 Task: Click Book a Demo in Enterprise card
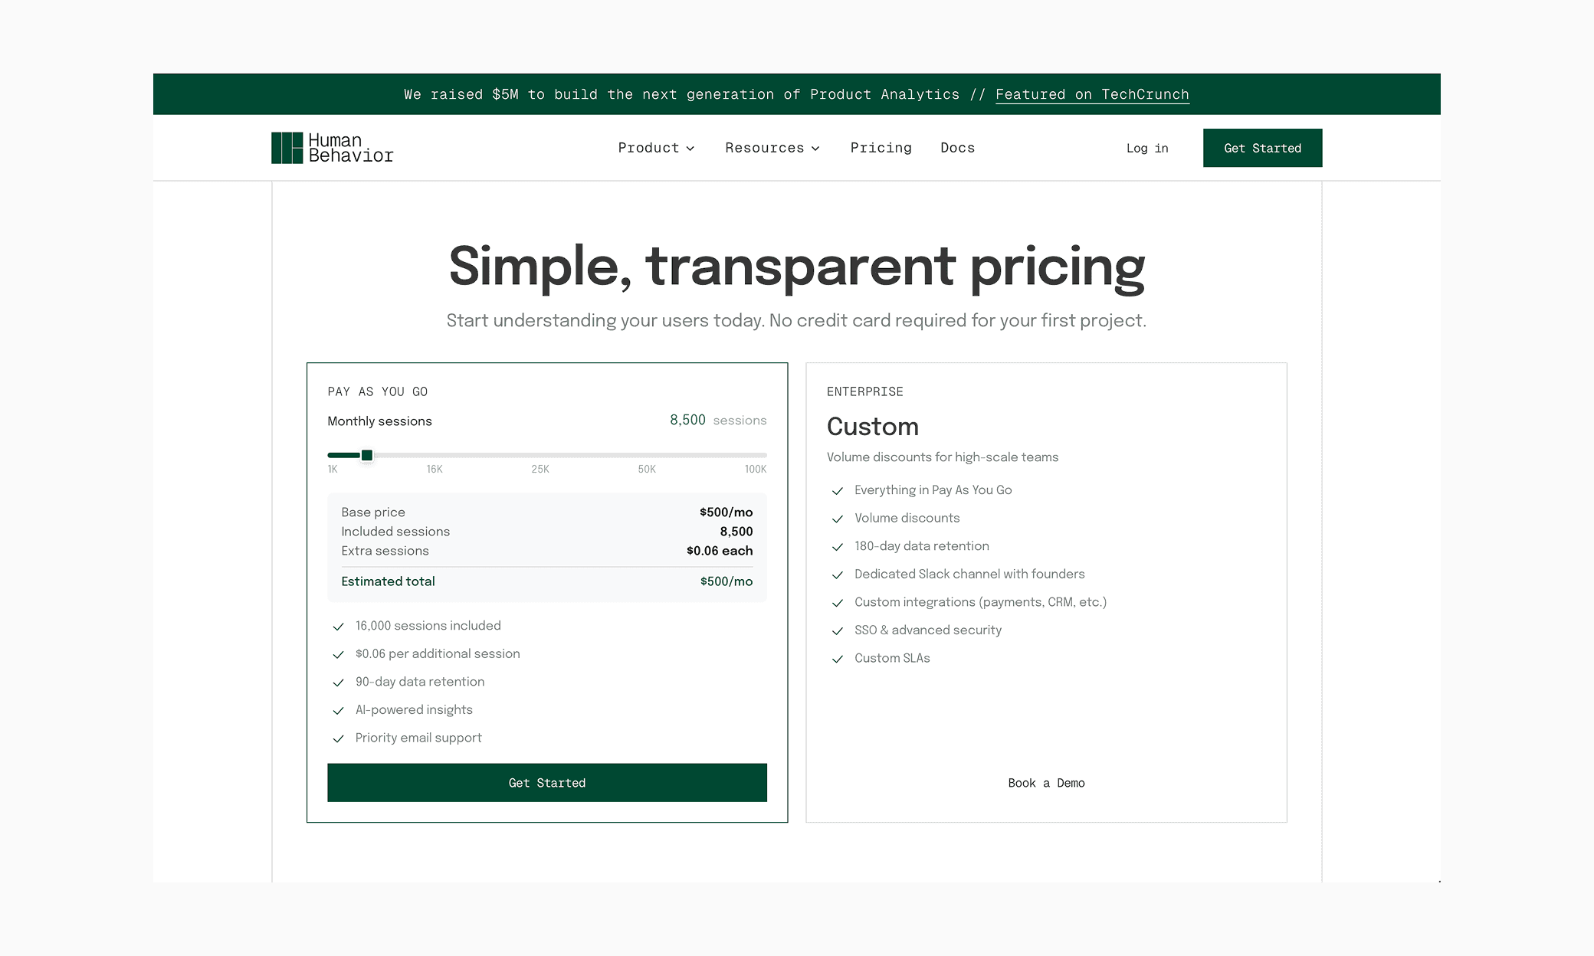1046,782
